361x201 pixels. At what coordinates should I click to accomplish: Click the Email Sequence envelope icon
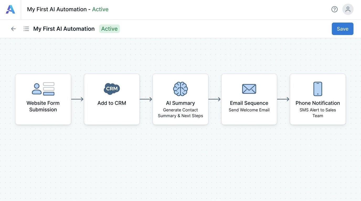click(249, 89)
